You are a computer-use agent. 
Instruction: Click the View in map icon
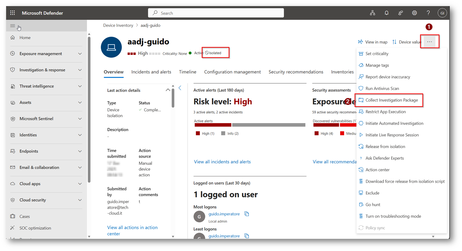coord(360,42)
